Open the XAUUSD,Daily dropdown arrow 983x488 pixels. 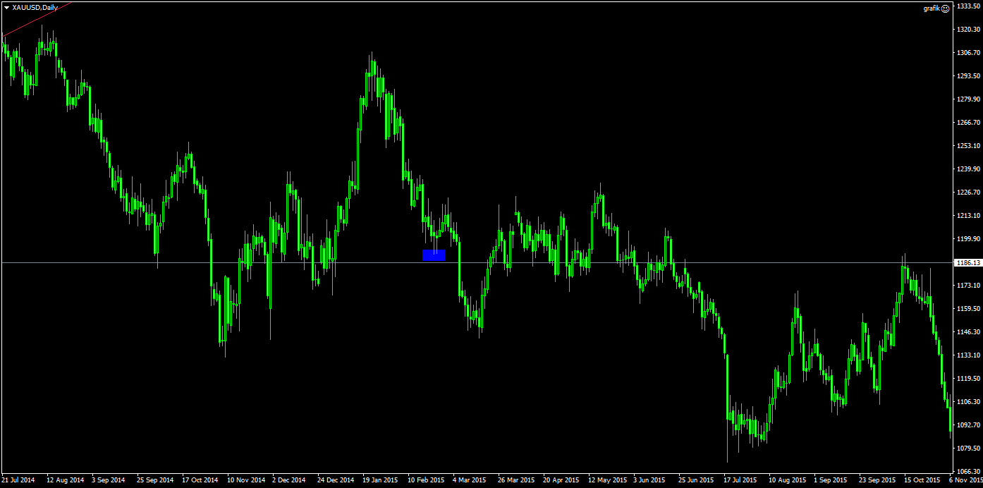pos(6,7)
